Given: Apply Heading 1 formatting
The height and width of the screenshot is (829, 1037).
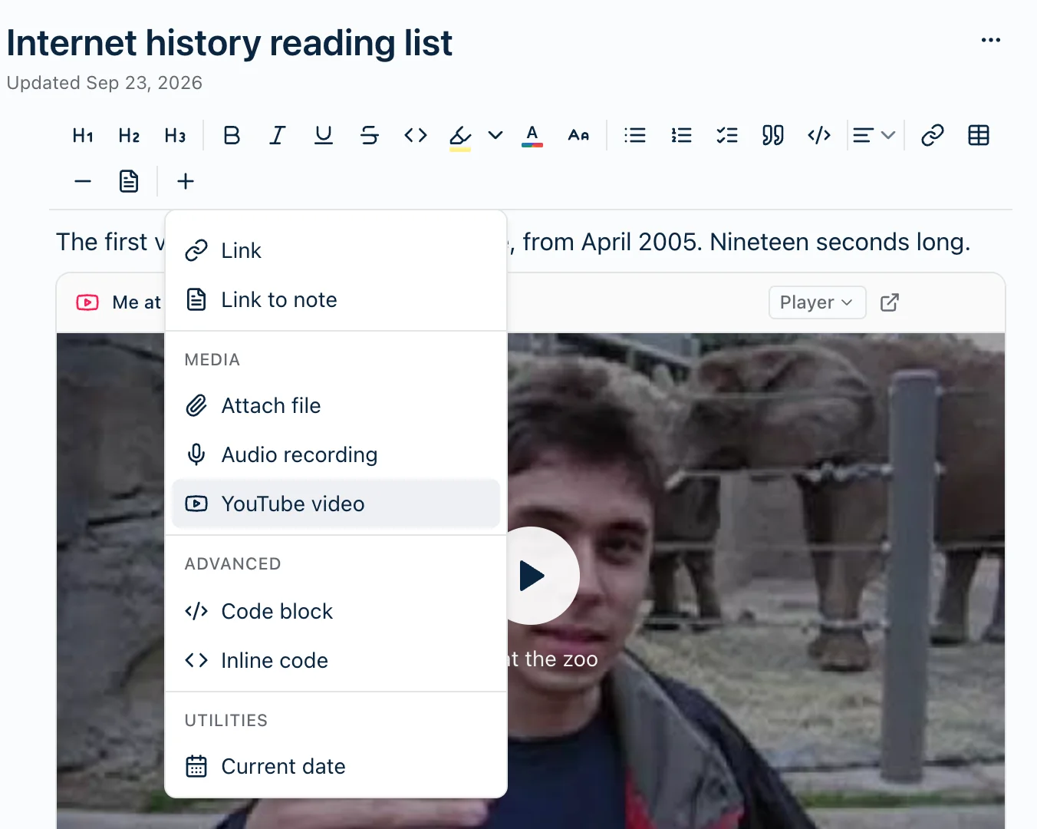Looking at the screenshot, I should tap(83, 136).
